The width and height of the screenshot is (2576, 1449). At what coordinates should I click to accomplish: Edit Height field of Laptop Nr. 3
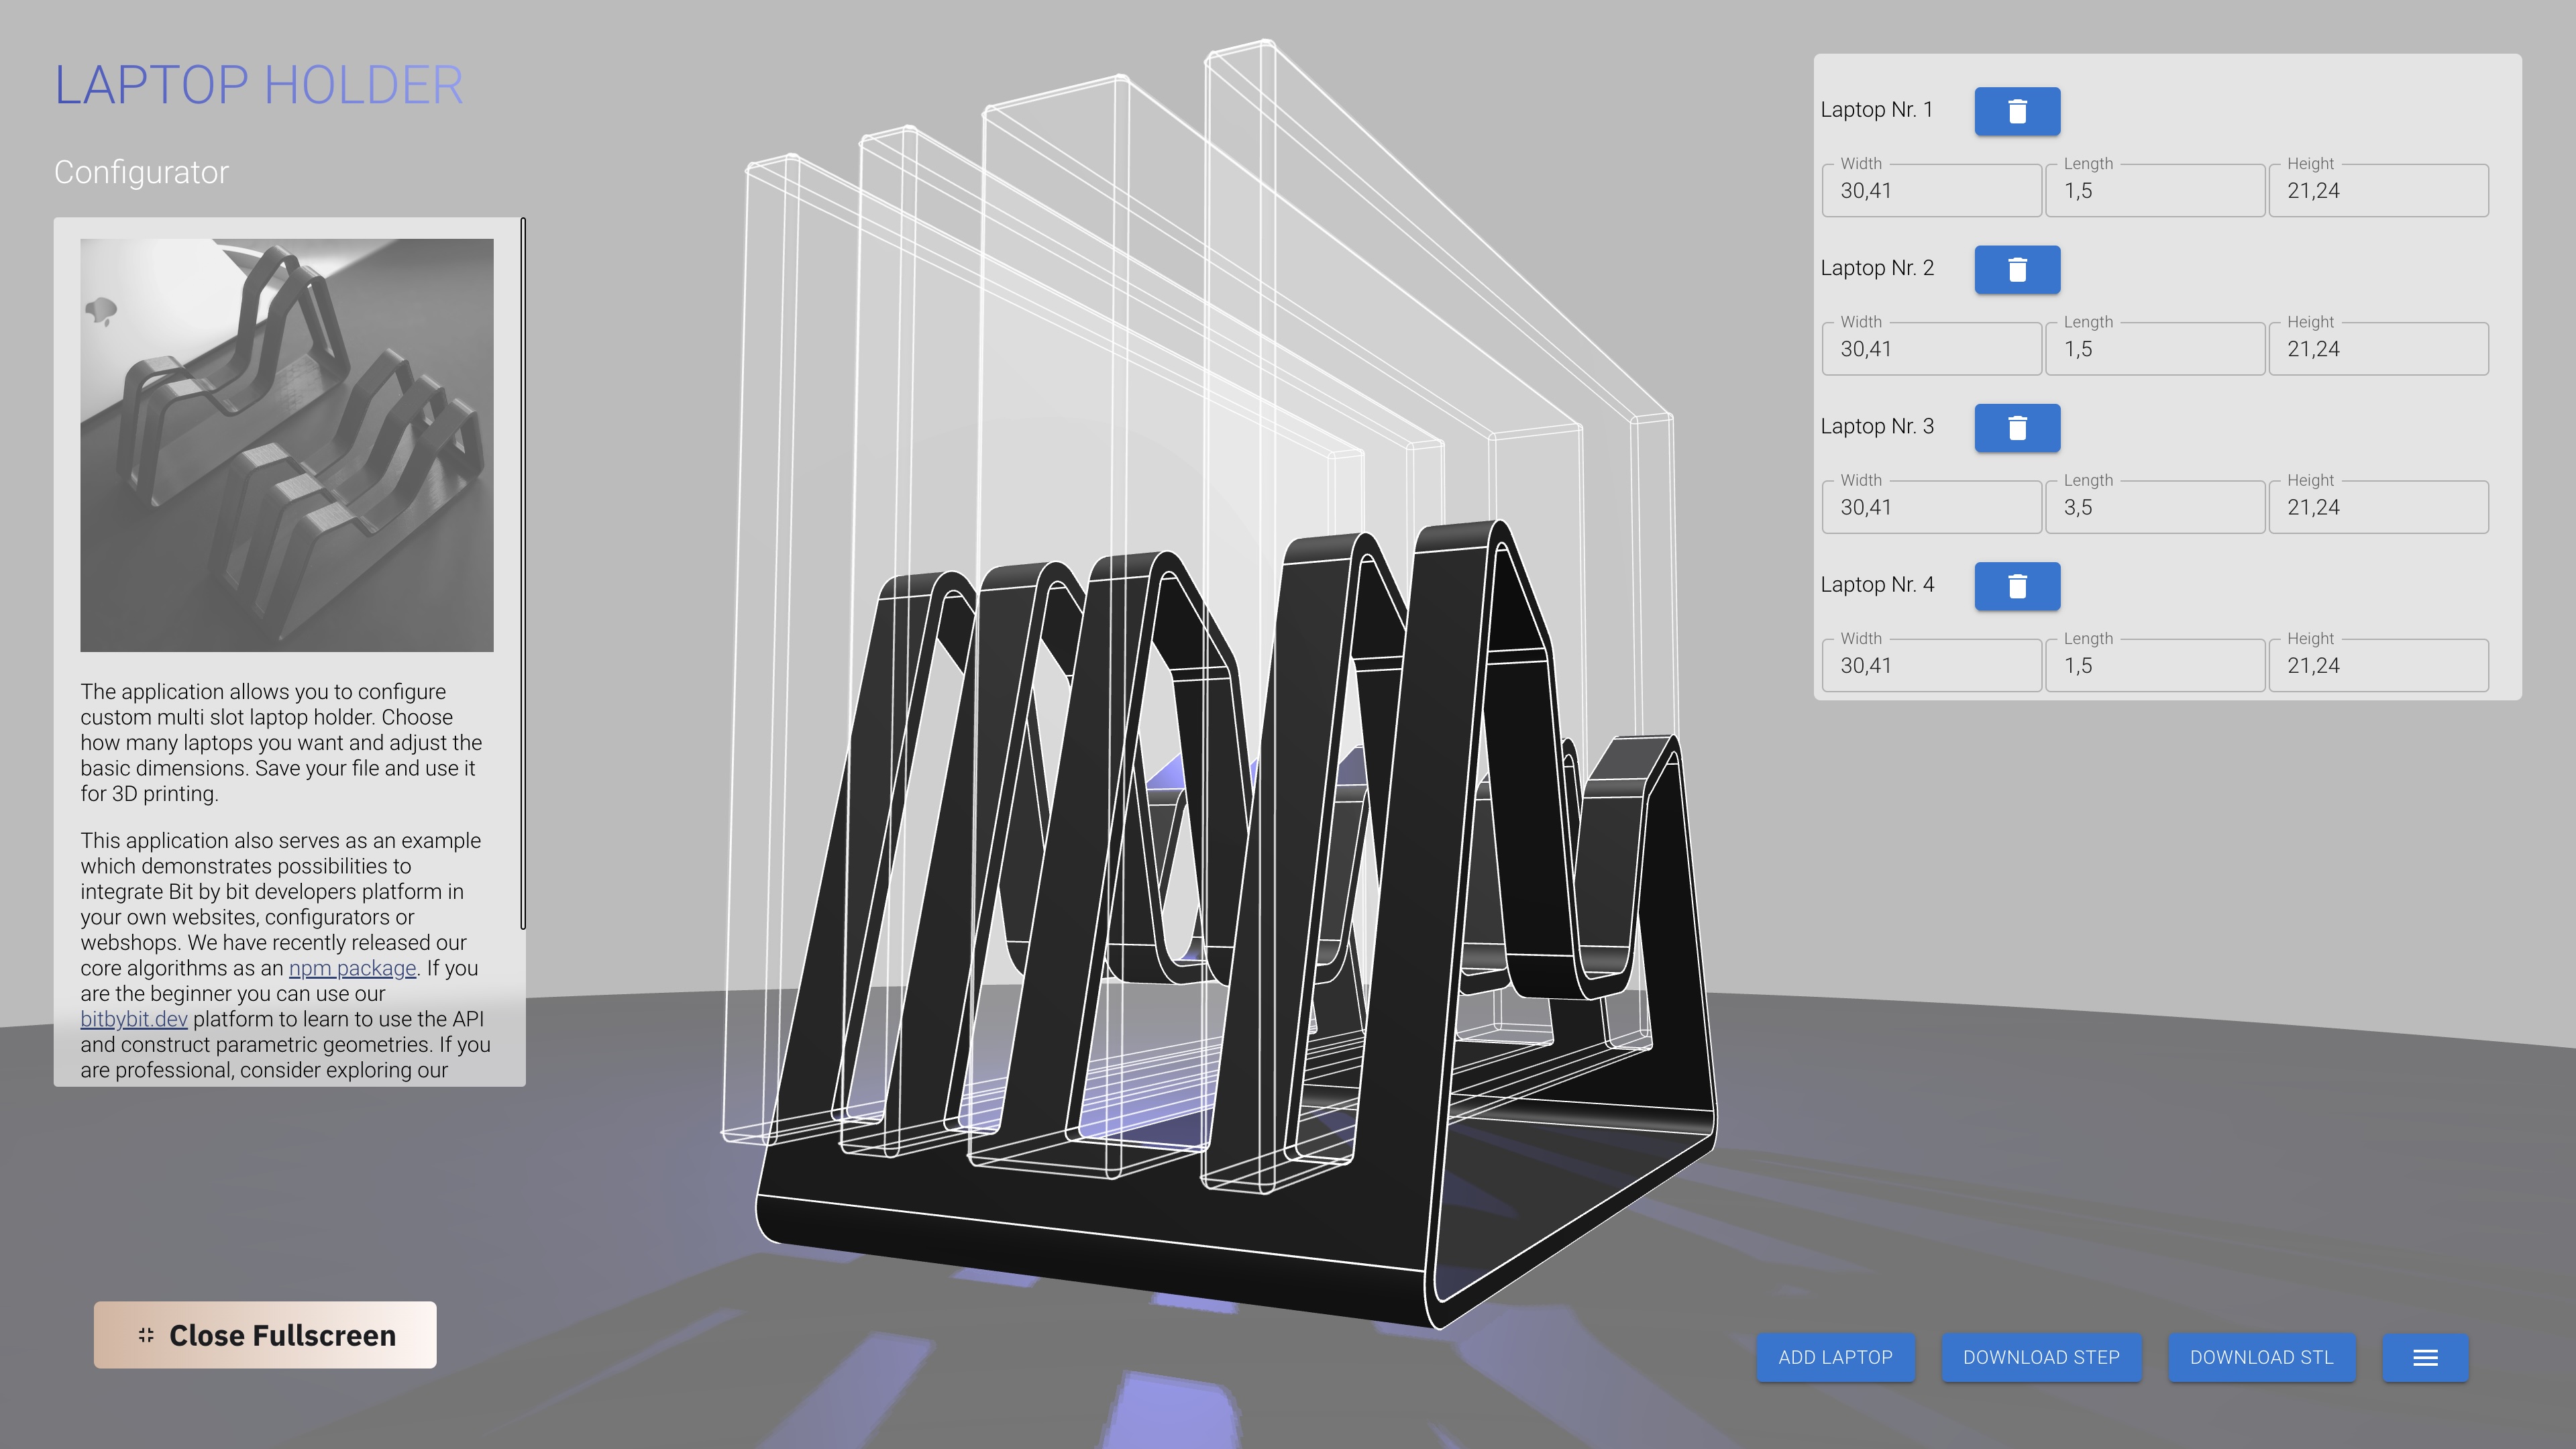tap(2378, 507)
